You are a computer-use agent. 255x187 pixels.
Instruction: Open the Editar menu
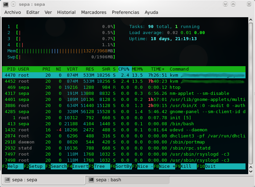click(x=33, y=12)
